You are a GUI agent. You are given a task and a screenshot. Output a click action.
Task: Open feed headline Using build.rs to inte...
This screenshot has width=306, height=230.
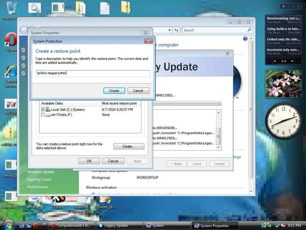(x=284, y=29)
